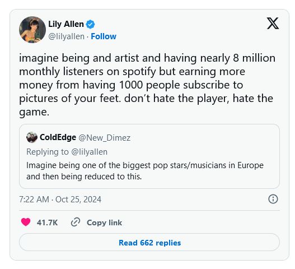Follow the @lilyallen account
The width and height of the screenshot is (295, 269).
104,36
